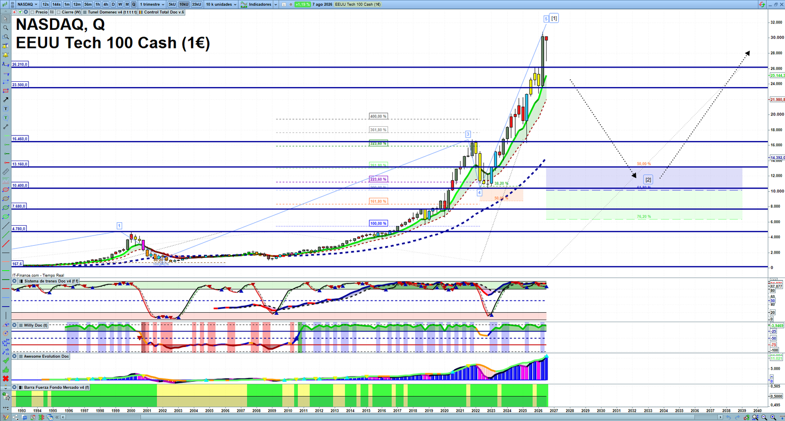Click the red X delete tool
This screenshot has width=785, height=421.
tap(5, 378)
